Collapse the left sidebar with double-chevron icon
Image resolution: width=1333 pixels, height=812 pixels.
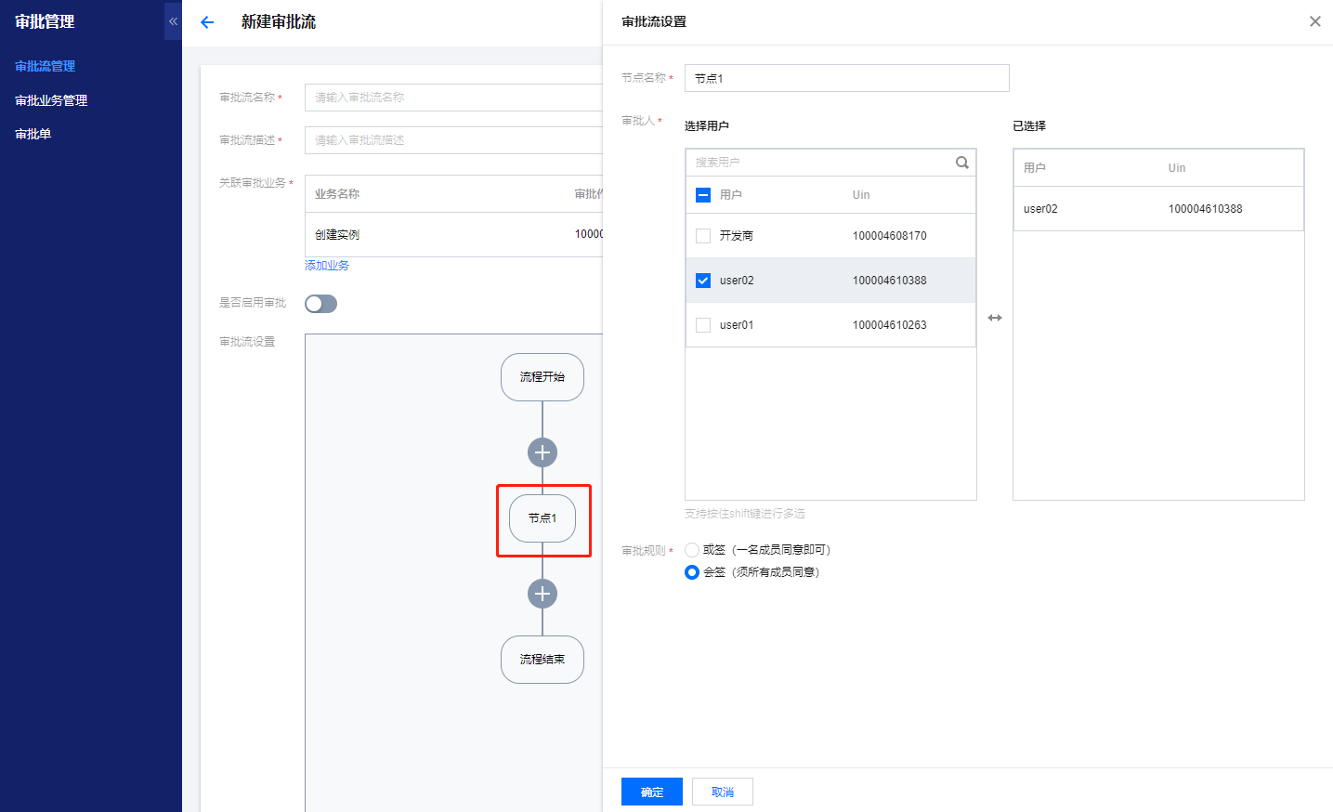coord(173,21)
